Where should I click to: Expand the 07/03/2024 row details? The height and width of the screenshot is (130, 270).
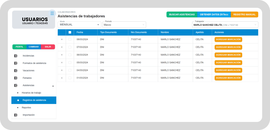coord(62,47)
